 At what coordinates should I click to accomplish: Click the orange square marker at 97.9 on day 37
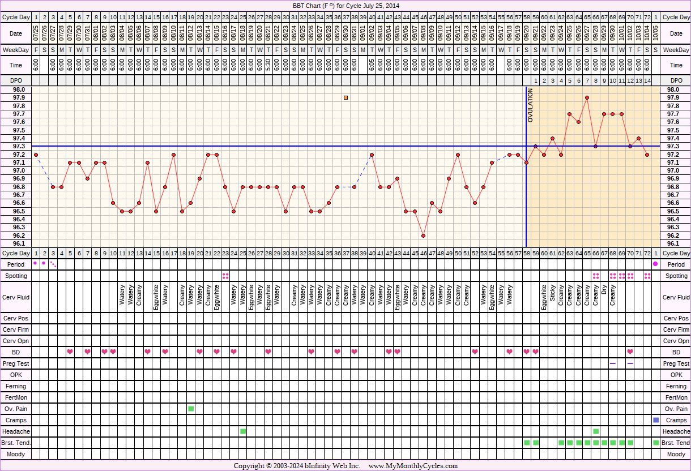tap(345, 97)
